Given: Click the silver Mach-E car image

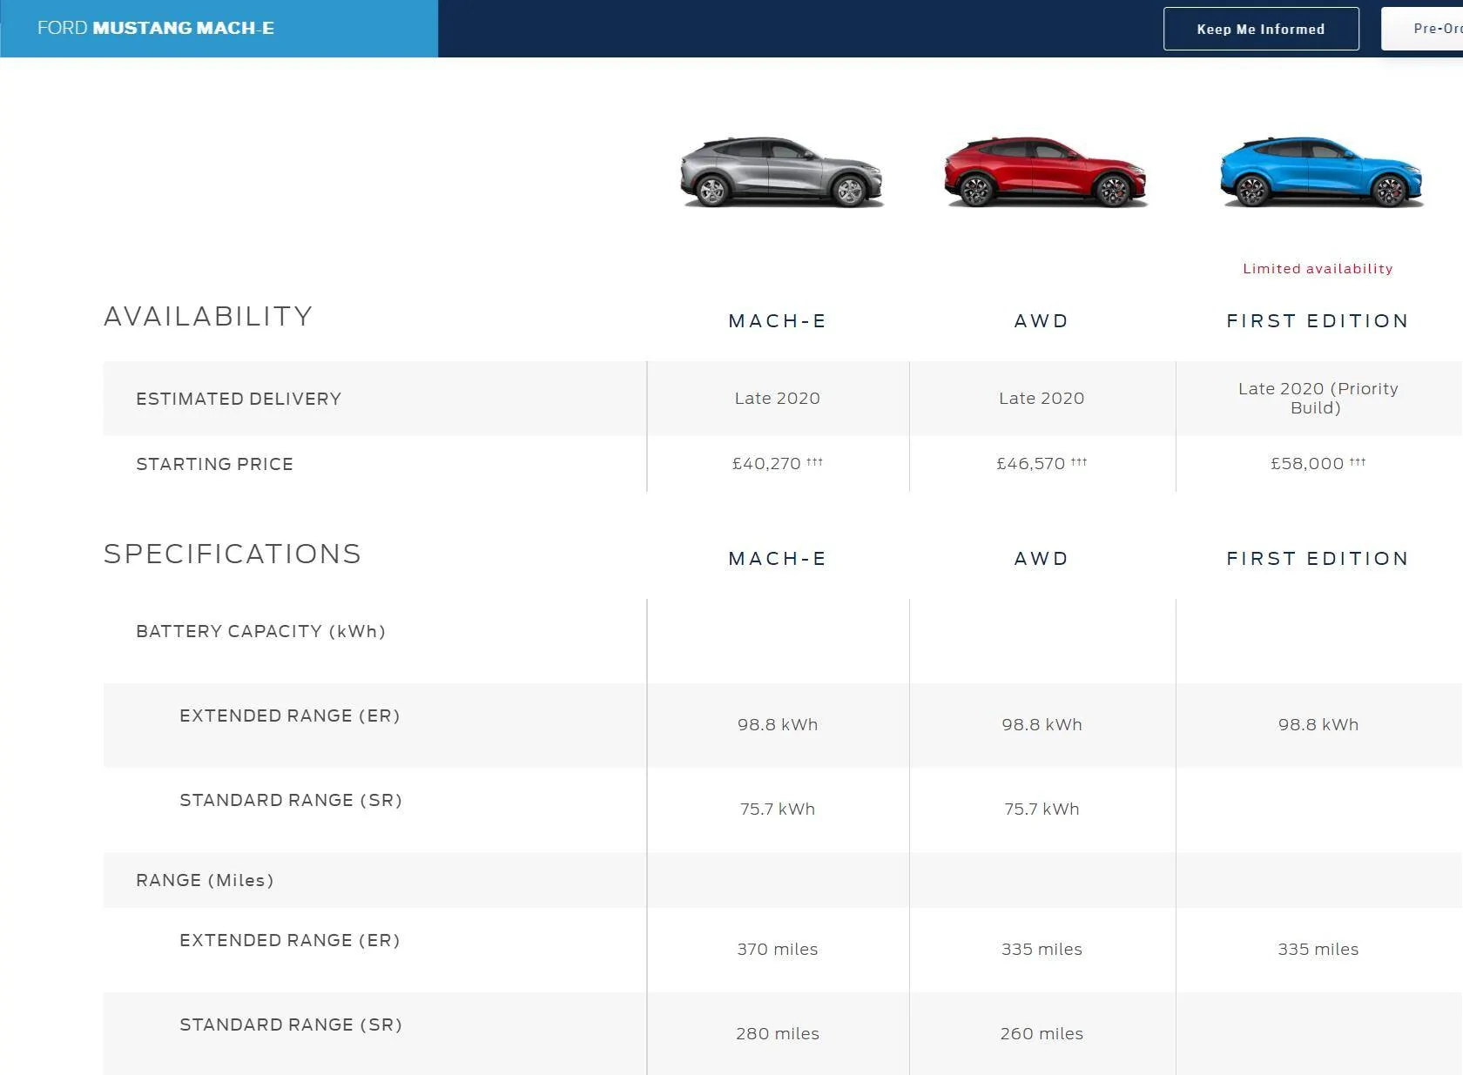Looking at the screenshot, I should click(781, 171).
